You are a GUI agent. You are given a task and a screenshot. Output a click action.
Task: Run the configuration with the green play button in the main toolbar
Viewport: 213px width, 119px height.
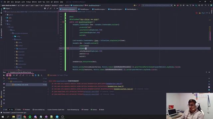coord(175,5)
